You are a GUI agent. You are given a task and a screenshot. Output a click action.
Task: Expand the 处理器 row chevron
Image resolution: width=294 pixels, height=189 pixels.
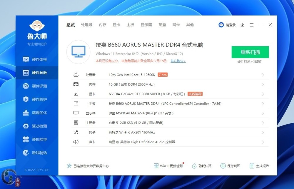[x=263, y=75]
